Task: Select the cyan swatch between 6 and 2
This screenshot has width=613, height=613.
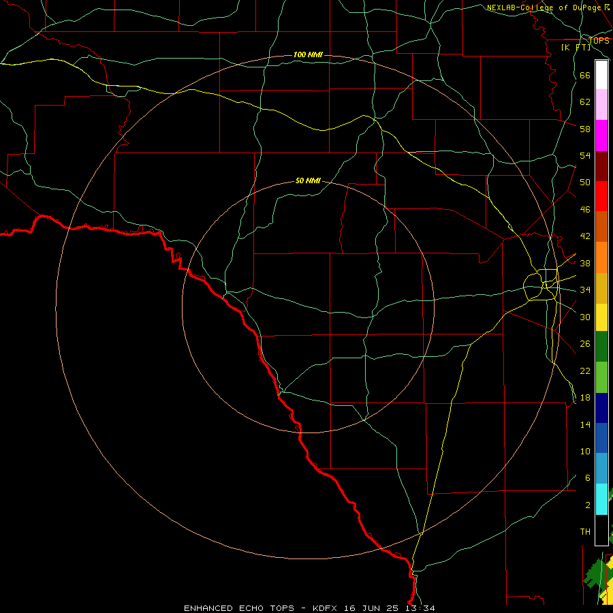Action: tap(601, 499)
